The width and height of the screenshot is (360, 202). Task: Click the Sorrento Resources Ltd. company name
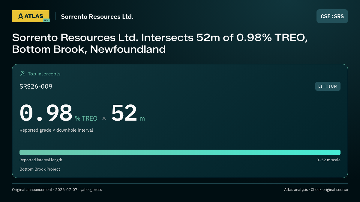[x=97, y=16]
